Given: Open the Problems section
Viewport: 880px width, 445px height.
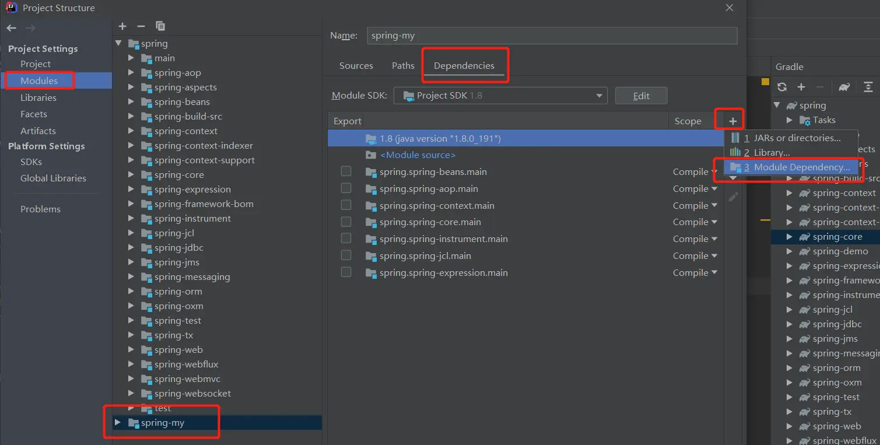Looking at the screenshot, I should pyautogui.click(x=40, y=209).
